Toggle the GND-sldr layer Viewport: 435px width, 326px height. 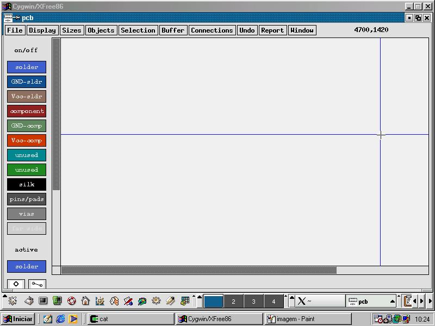(27, 81)
